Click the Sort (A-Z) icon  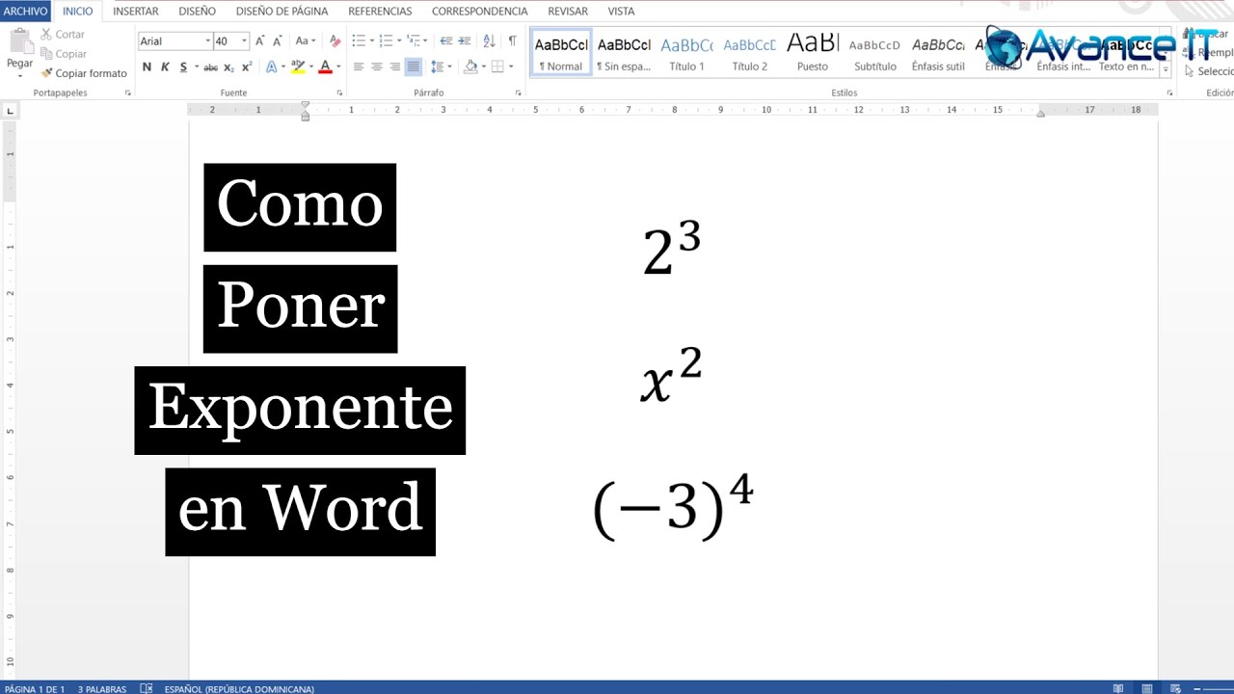click(489, 40)
